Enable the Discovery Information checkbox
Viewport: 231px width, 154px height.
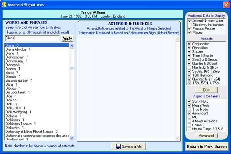(x=190, y=25)
